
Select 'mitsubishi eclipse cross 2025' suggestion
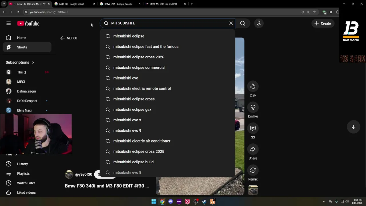pos(167,151)
